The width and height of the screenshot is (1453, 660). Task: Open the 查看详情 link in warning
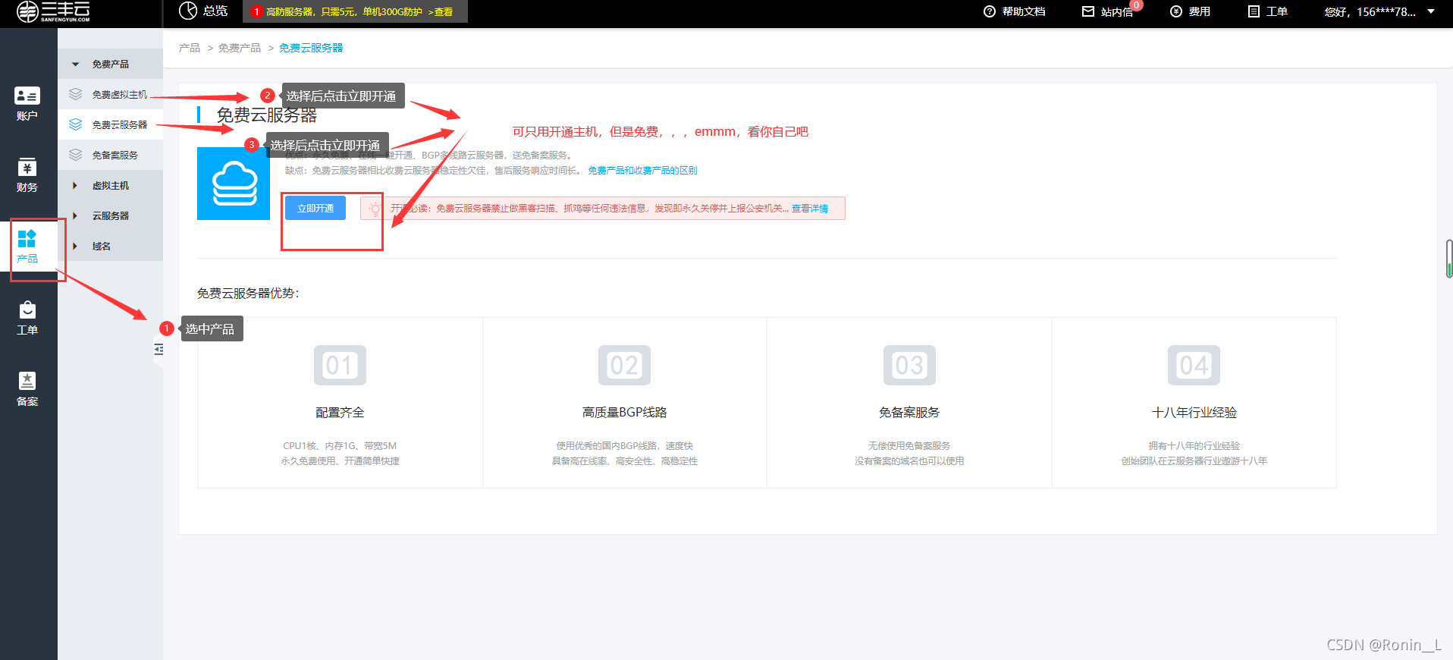(810, 209)
